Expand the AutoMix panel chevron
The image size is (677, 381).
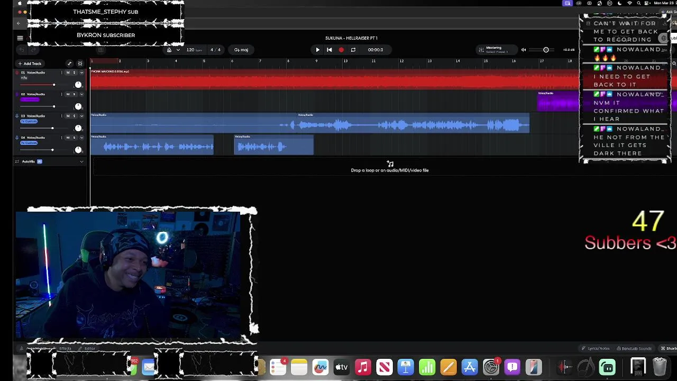81,161
